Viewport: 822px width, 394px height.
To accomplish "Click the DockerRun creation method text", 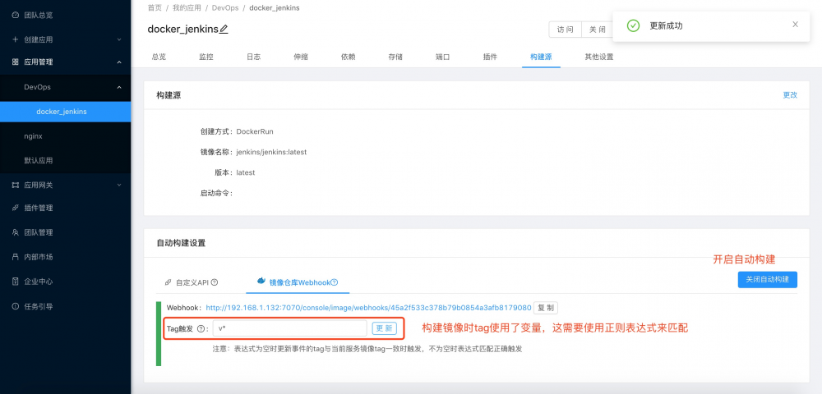I will click(255, 131).
